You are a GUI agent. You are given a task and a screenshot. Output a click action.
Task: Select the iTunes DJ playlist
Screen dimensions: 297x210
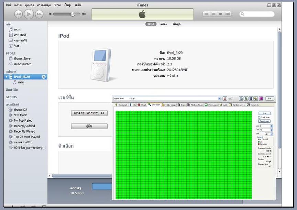(20, 110)
